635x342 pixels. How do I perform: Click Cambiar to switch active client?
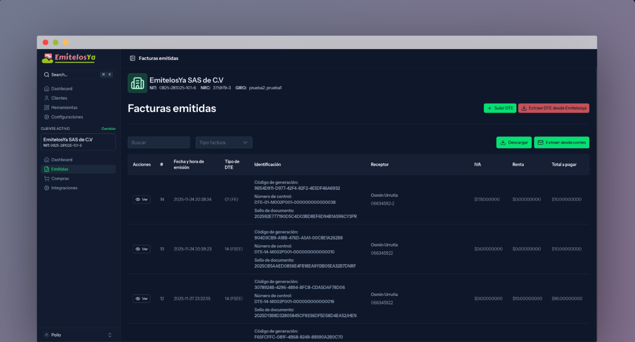pyautogui.click(x=108, y=129)
